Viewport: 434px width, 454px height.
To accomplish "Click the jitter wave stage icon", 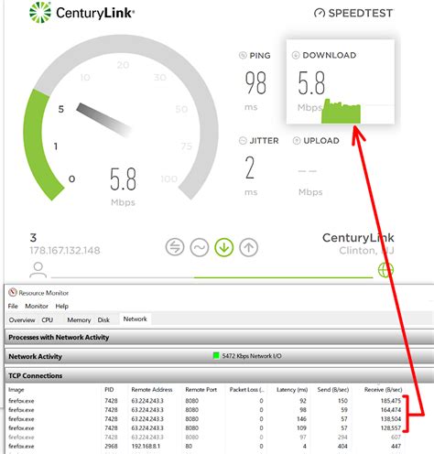I will [x=200, y=247].
